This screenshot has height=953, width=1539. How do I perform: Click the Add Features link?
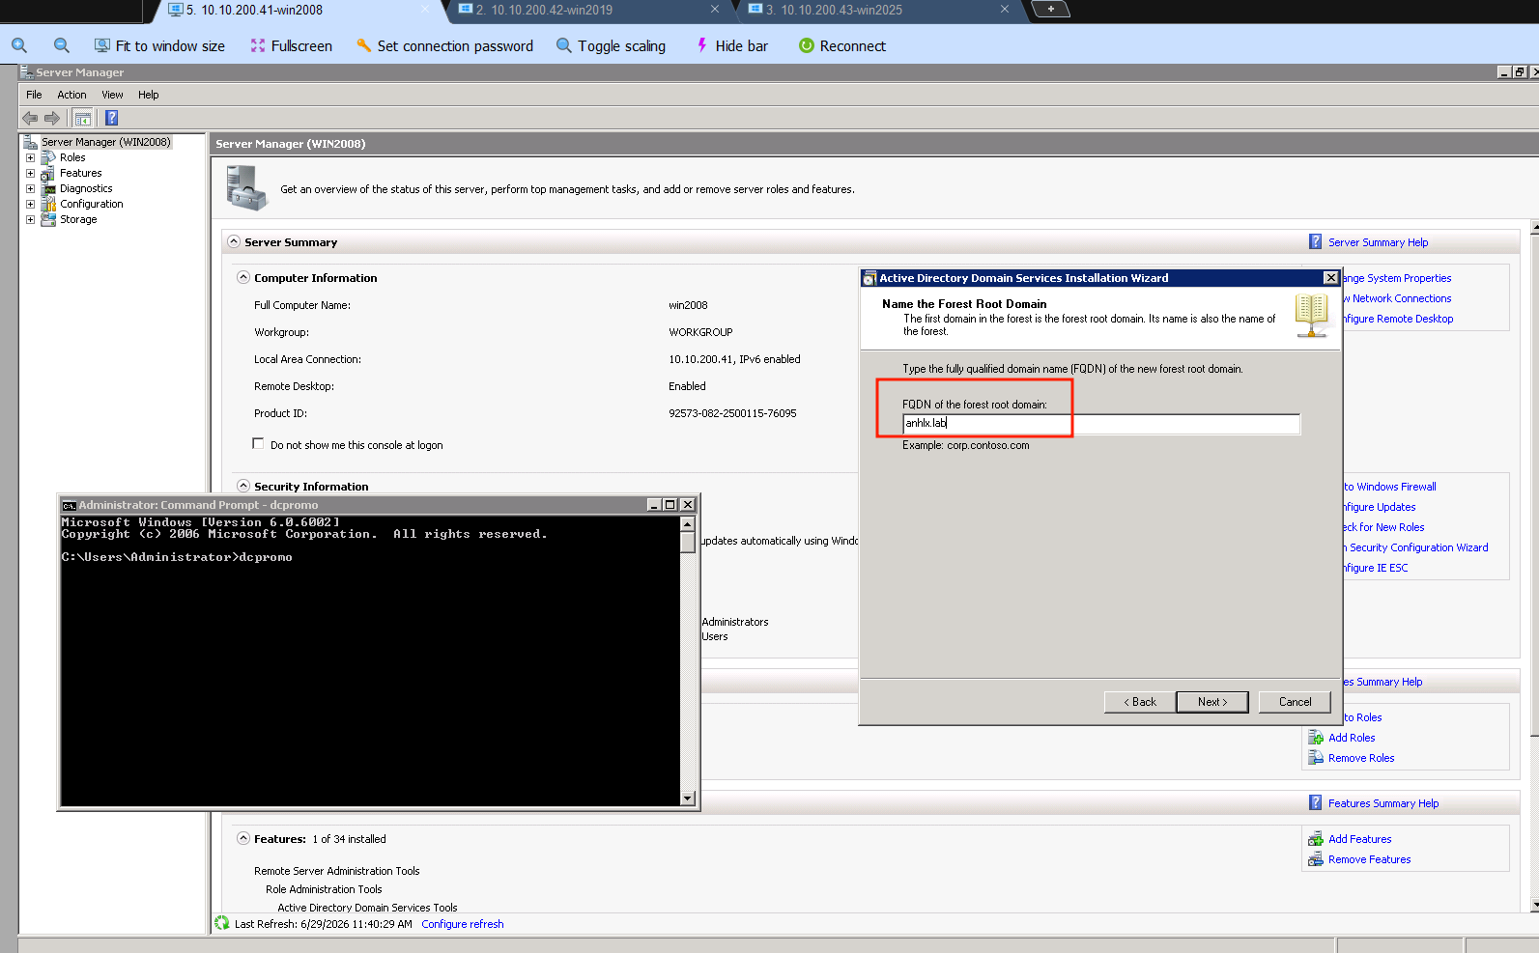[x=1360, y=839]
